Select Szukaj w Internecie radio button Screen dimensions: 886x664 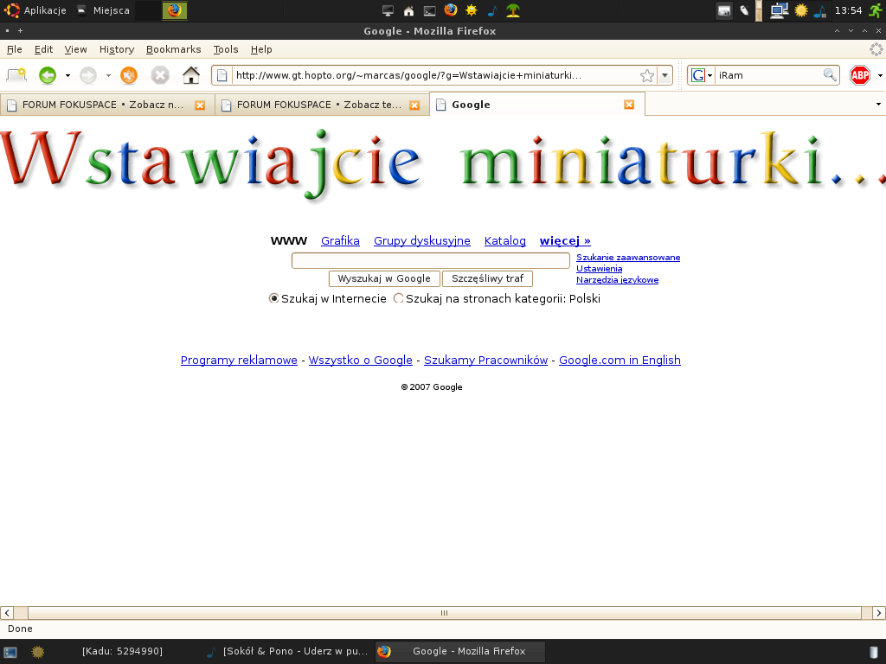point(274,298)
